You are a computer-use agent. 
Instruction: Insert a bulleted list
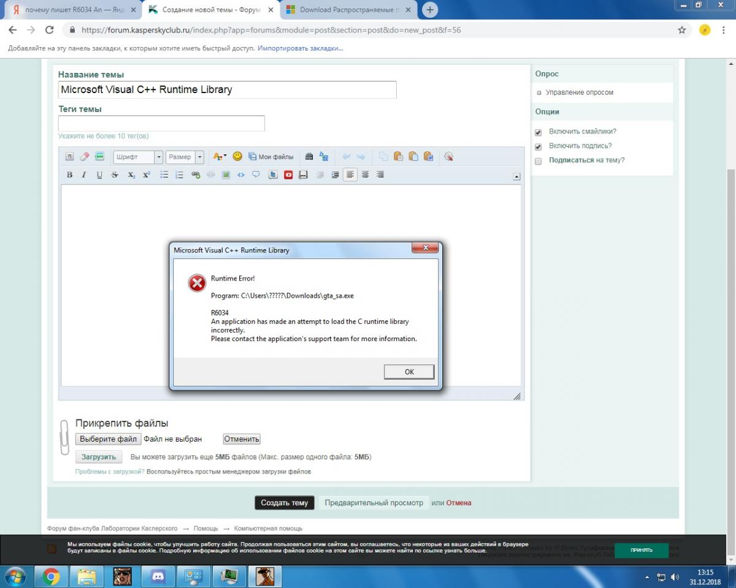164,175
